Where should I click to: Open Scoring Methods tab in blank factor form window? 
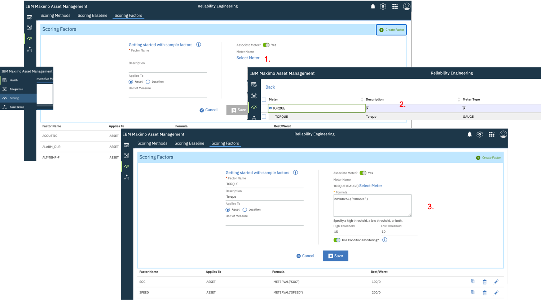tap(55, 15)
